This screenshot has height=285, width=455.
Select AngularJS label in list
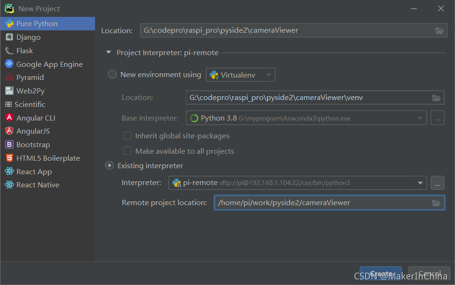(33, 131)
